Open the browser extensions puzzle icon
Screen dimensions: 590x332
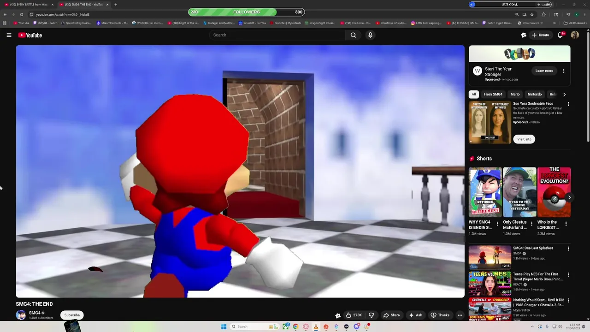[x=543, y=14]
